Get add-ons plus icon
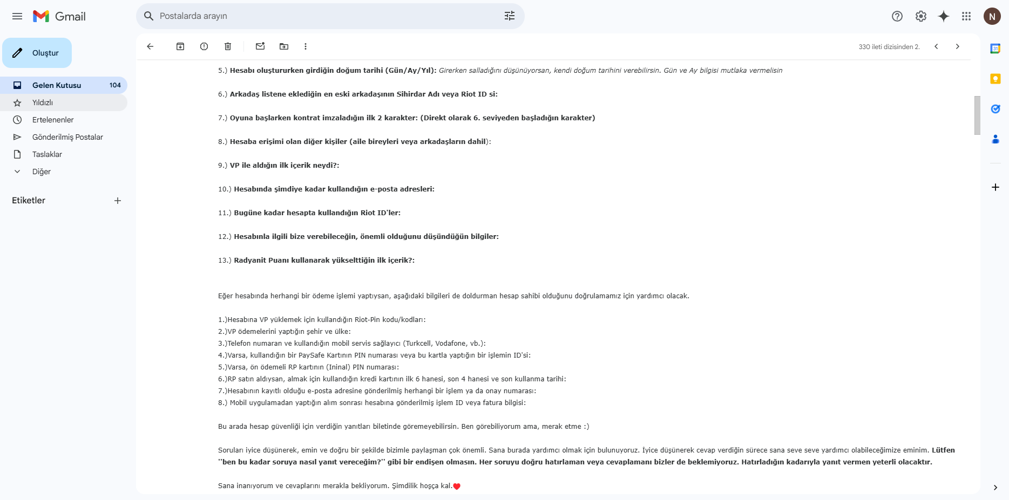Image resolution: width=1009 pixels, height=500 pixels. (996, 187)
